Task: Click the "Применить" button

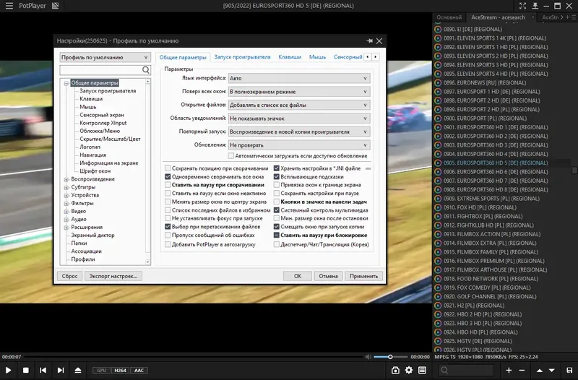Action: tap(363, 276)
